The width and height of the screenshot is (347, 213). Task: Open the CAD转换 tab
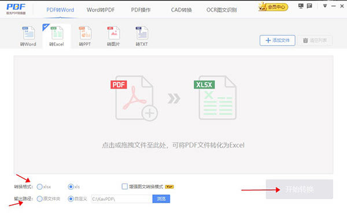(x=181, y=10)
